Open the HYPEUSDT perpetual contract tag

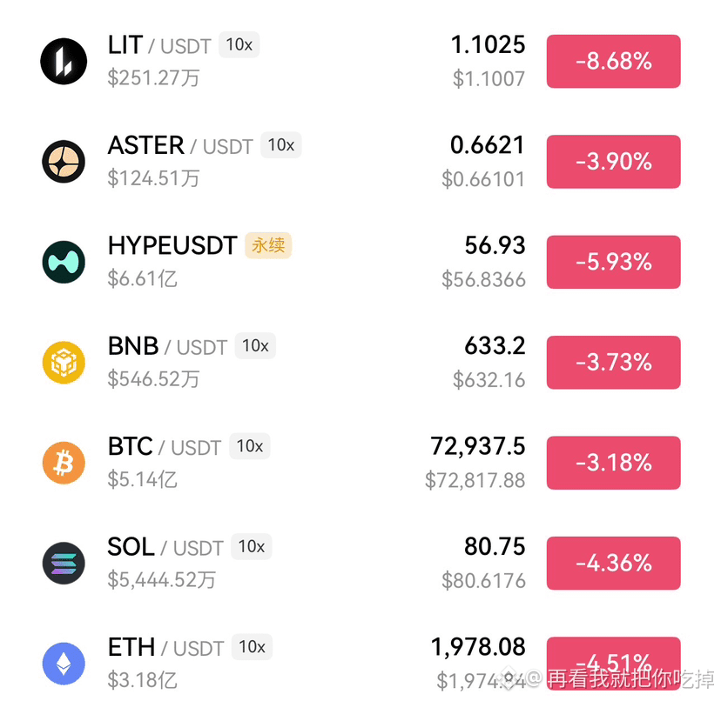[x=268, y=245]
